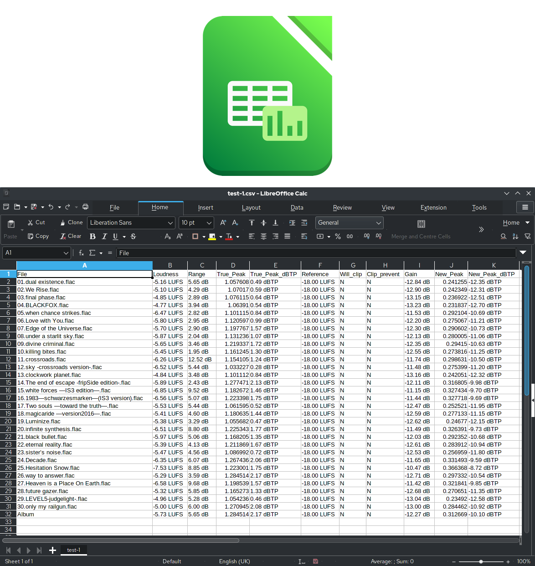The height and width of the screenshot is (566, 535).
Task: Click the formula input field
Action: 315,253
